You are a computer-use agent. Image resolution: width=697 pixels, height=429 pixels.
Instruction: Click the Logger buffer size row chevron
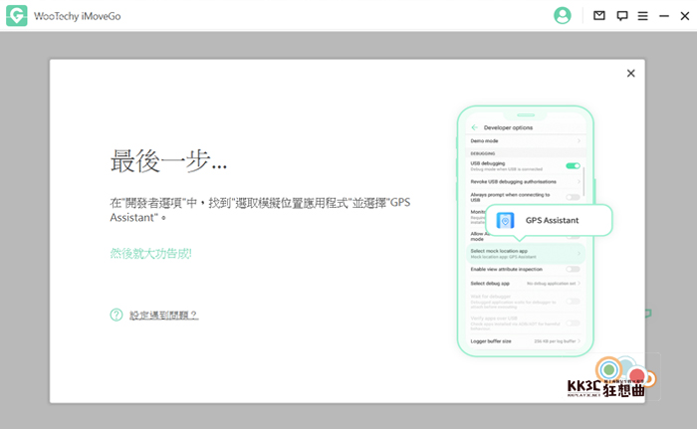point(579,341)
